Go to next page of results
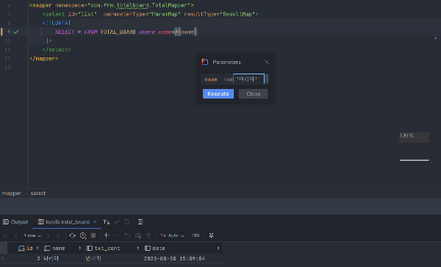The image size is (441, 267). coord(48,235)
